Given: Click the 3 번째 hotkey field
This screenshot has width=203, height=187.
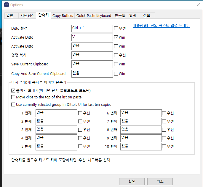Looking at the screenshot, I should tap(56, 130).
